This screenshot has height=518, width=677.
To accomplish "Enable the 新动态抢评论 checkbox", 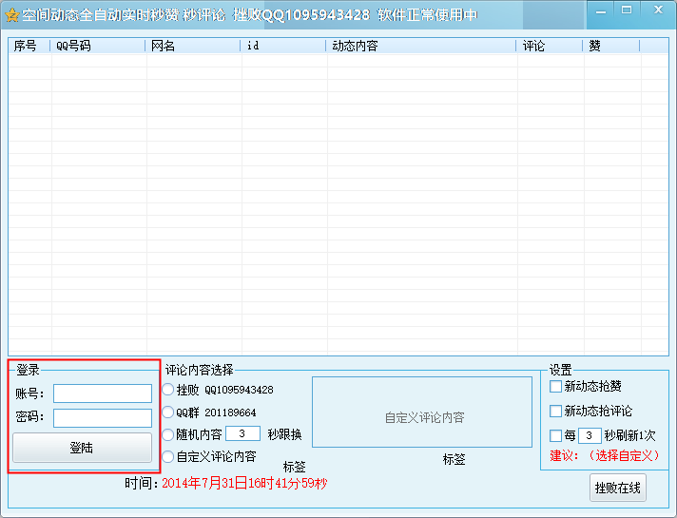I will pyautogui.click(x=555, y=411).
